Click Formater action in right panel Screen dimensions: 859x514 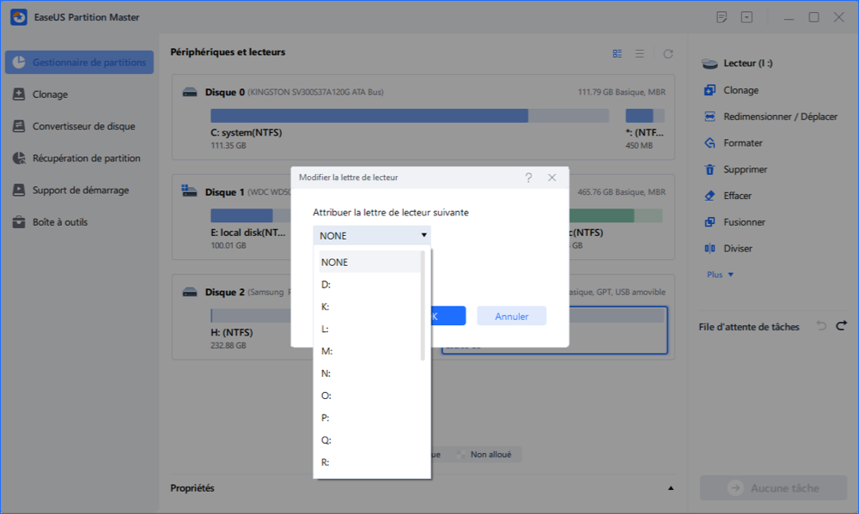pos(742,143)
